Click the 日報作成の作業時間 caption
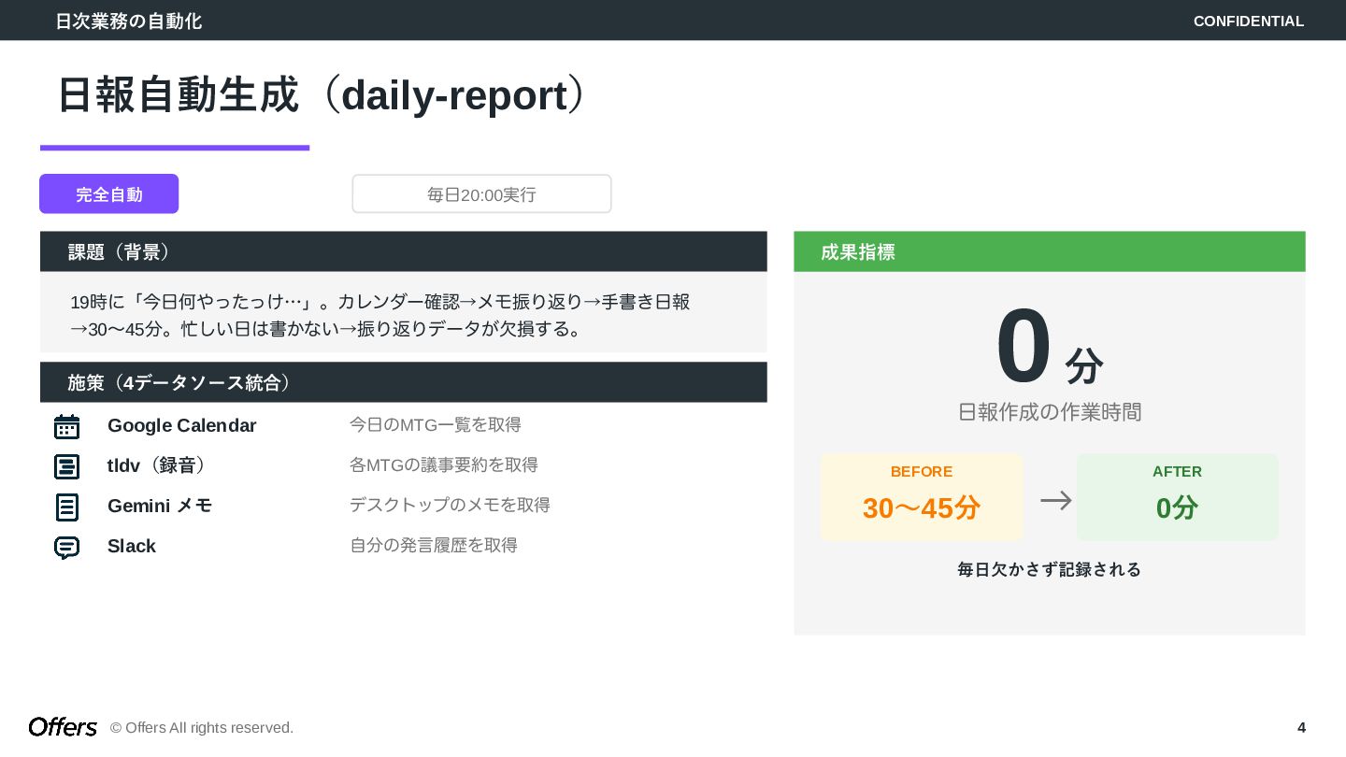 1050,412
